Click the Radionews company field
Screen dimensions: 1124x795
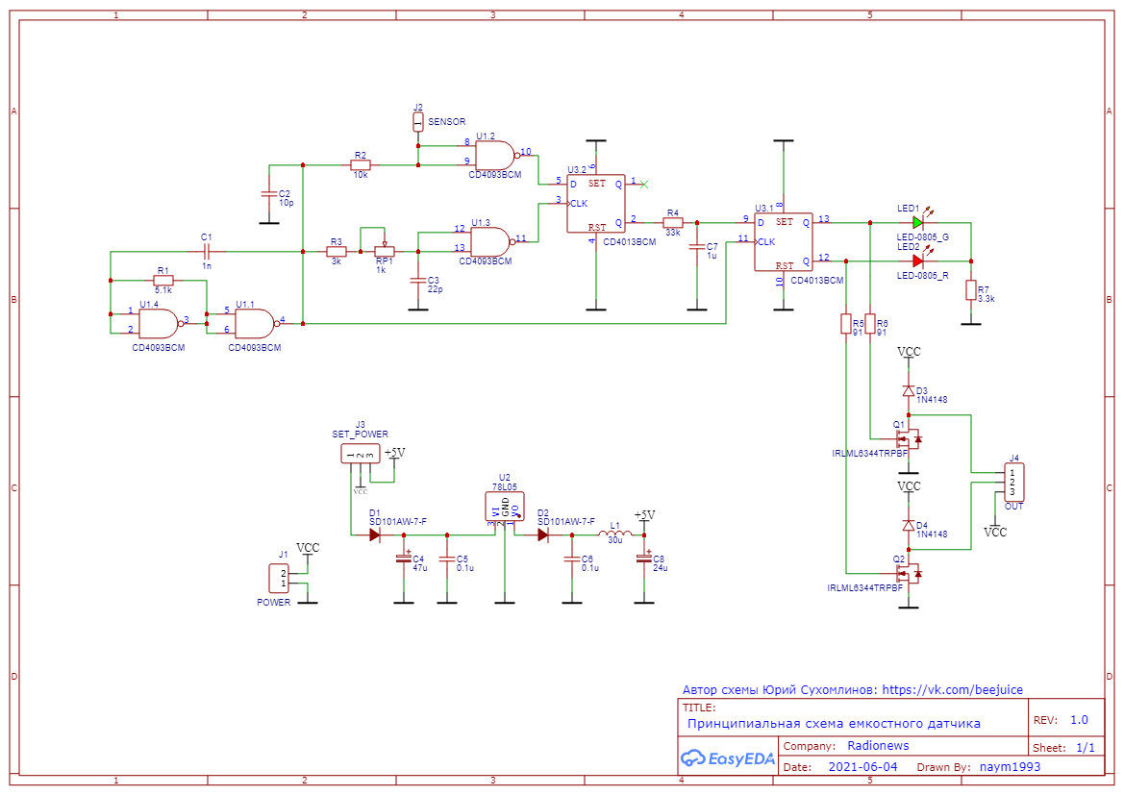[x=878, y=746]
